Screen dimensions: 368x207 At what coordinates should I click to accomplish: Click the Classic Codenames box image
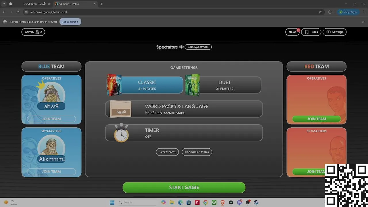114,85
